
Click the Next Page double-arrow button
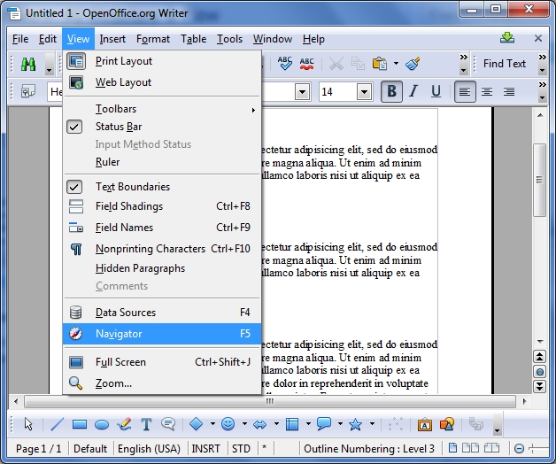coord(540,386)
